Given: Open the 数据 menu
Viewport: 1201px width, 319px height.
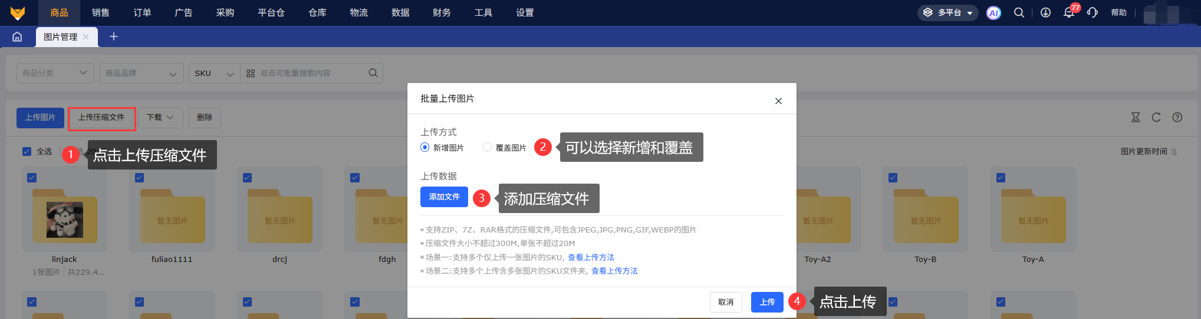Looking at the screenshot, I should (x=401, y=12).
